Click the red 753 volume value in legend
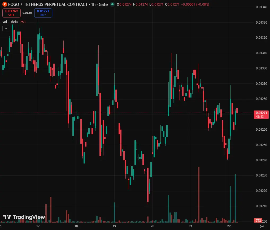The width and height of the screenshot is (270, 230). point(23,22)
